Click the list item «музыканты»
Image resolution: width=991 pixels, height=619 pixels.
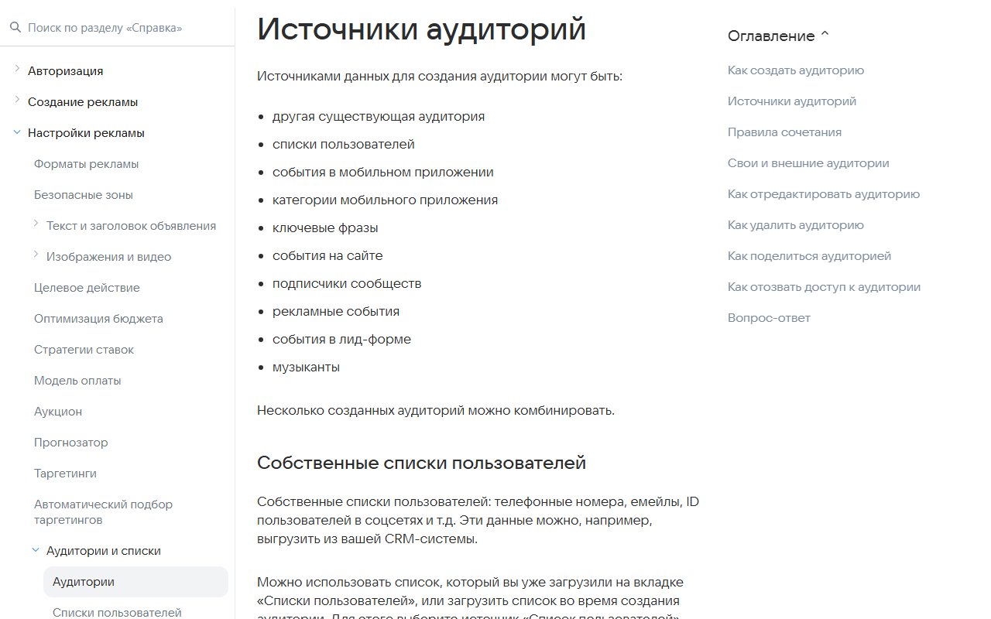(x=306, y=367)
